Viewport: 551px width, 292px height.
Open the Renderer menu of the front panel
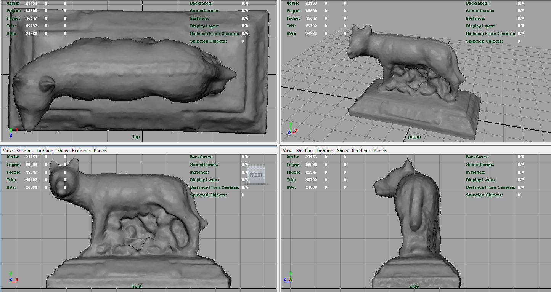pos(81,151)
